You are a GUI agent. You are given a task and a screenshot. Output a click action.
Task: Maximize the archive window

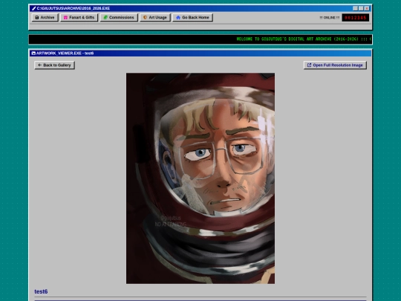(x=361, y=8)
